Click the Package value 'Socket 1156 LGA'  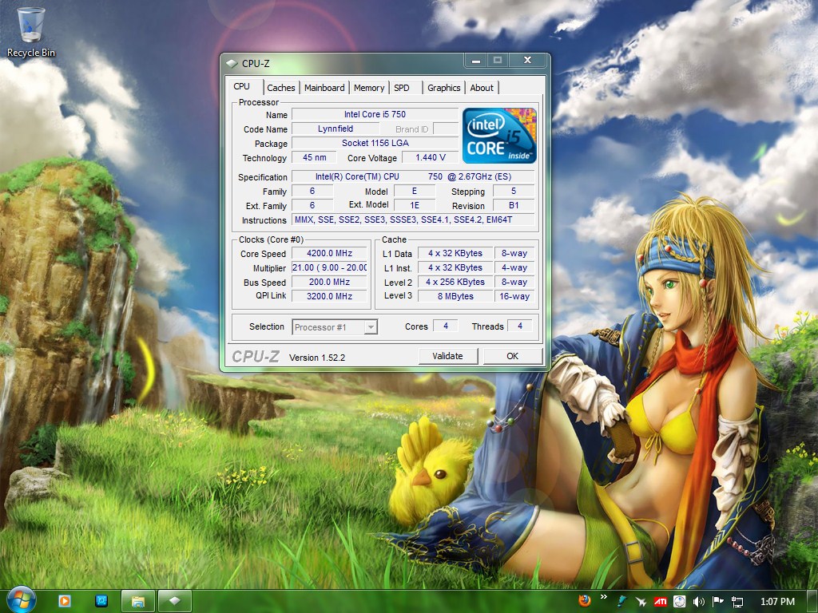pos(375,143)
